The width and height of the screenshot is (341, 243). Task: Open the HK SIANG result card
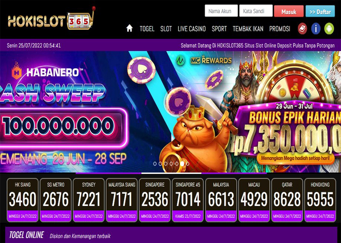pyautogui.click(x=22, y=200)
